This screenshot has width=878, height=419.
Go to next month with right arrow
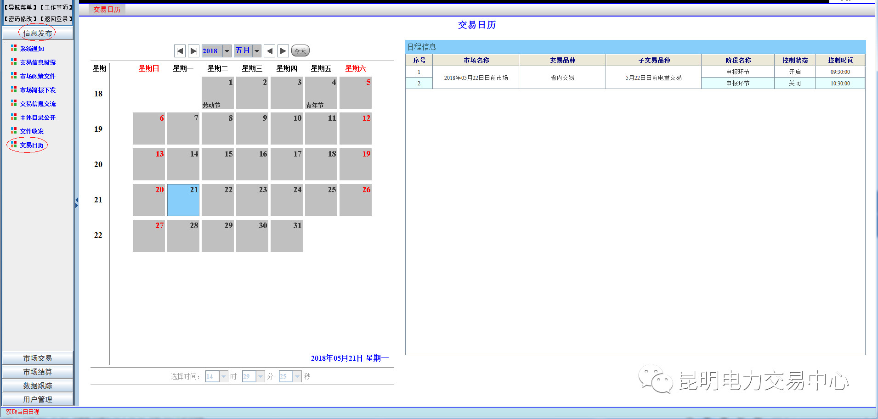pyautogui.click(x=283, y=51)
